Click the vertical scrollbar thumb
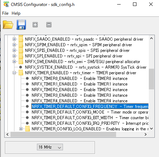 point(151,79)
